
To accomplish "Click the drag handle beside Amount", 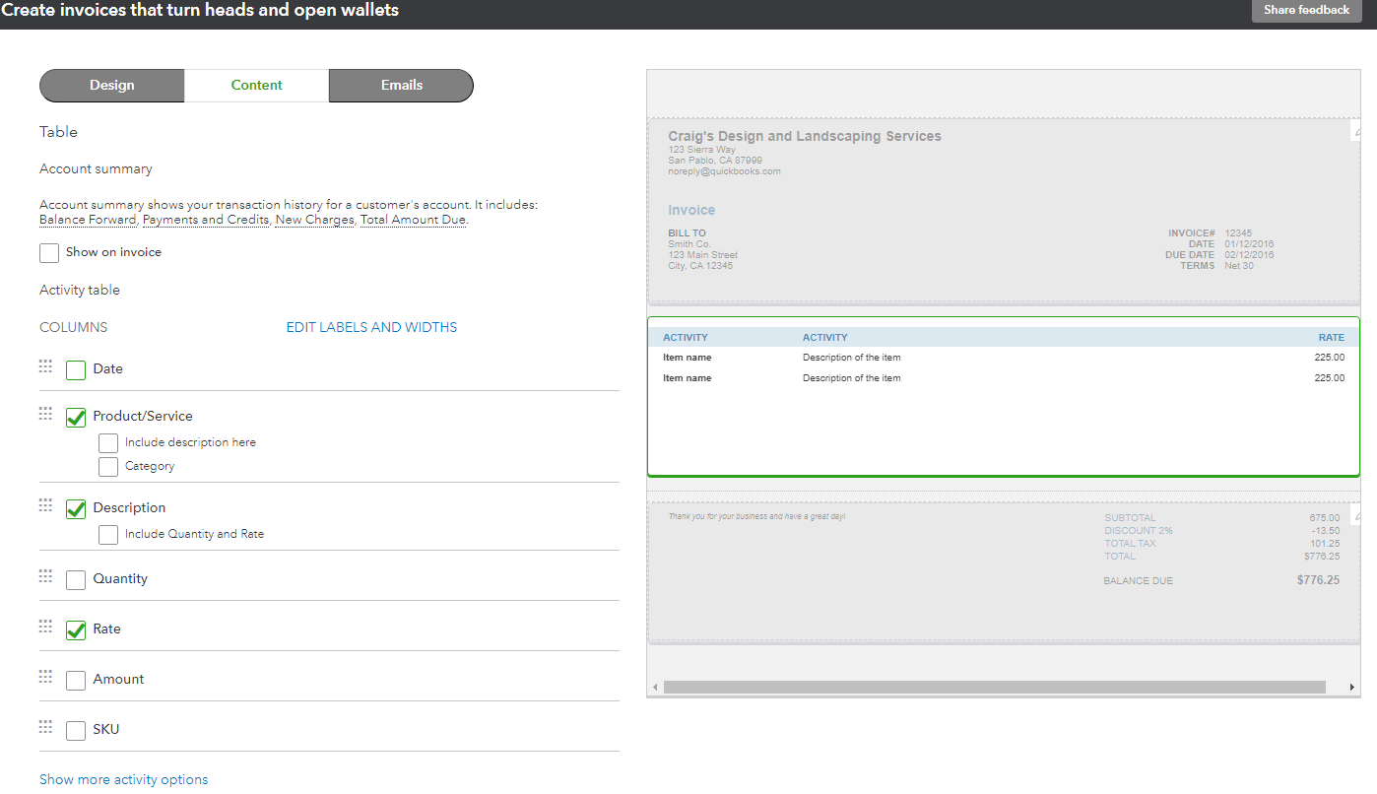I will 44,676.
